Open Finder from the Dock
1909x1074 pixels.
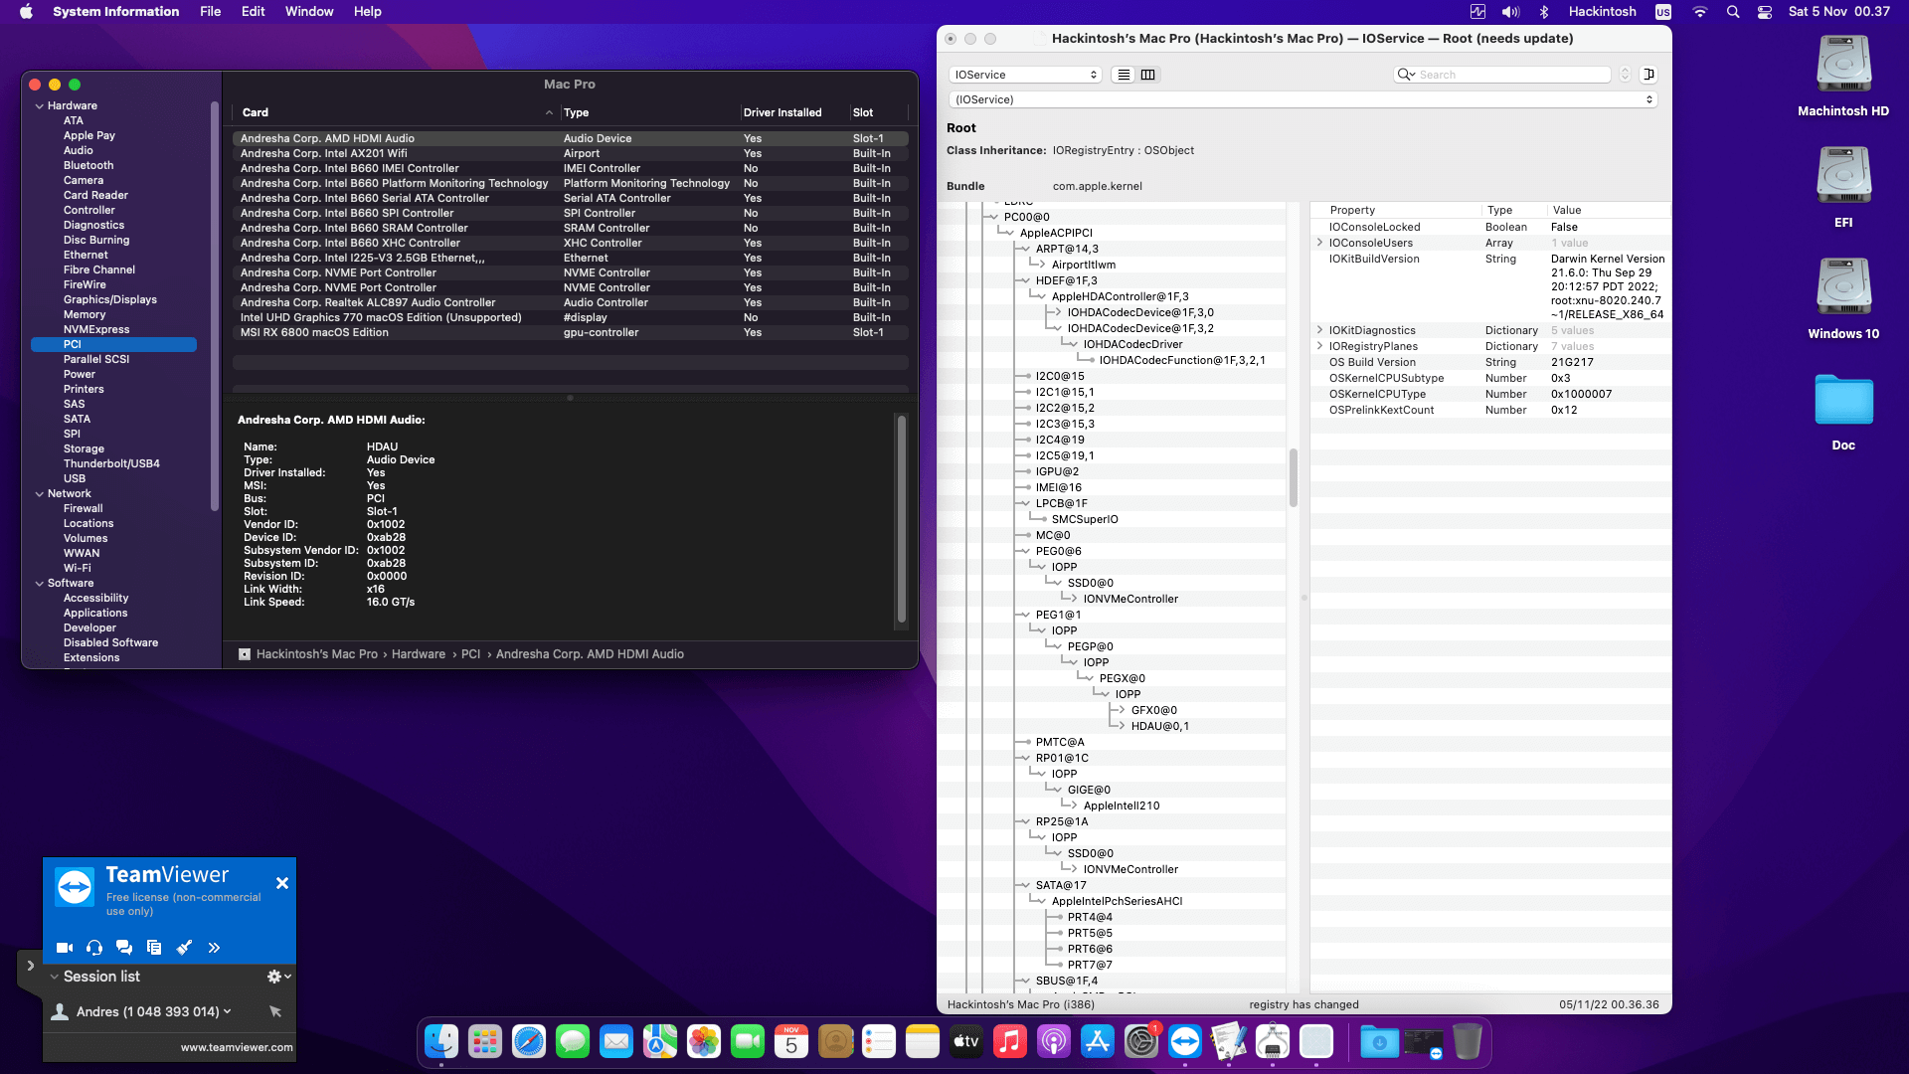coord(441,1041)
